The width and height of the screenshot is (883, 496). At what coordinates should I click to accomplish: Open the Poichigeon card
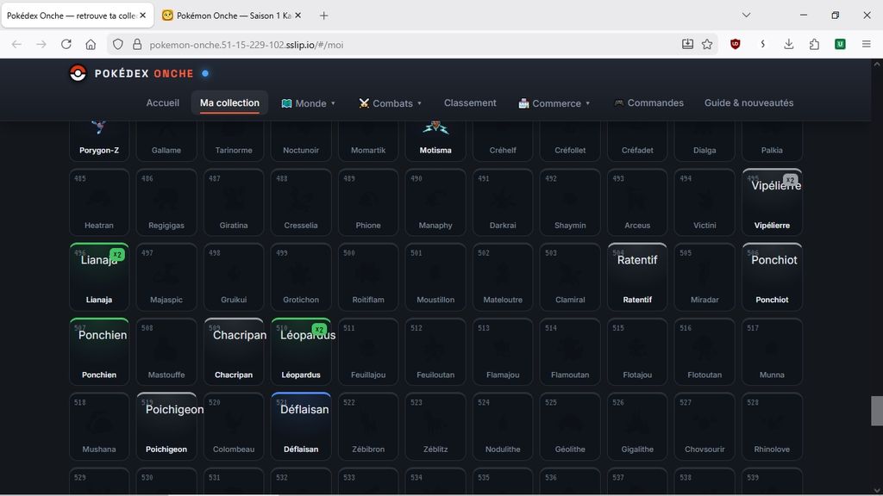166,426
